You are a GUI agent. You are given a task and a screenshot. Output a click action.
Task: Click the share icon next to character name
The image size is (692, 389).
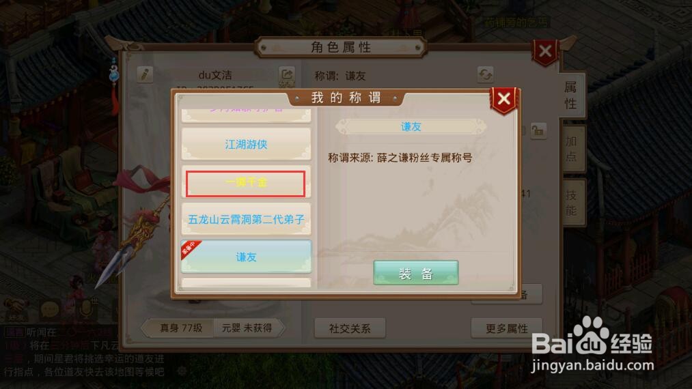click(x=286, y=75)
